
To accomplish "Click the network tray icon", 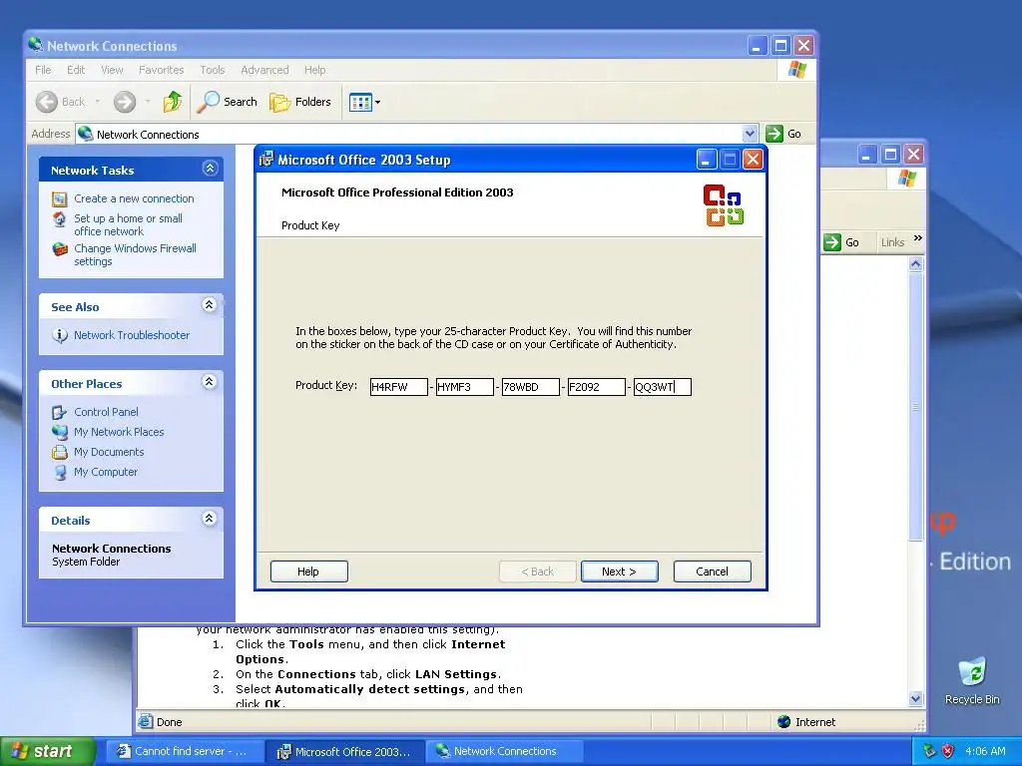I will [x=929, y=751].
